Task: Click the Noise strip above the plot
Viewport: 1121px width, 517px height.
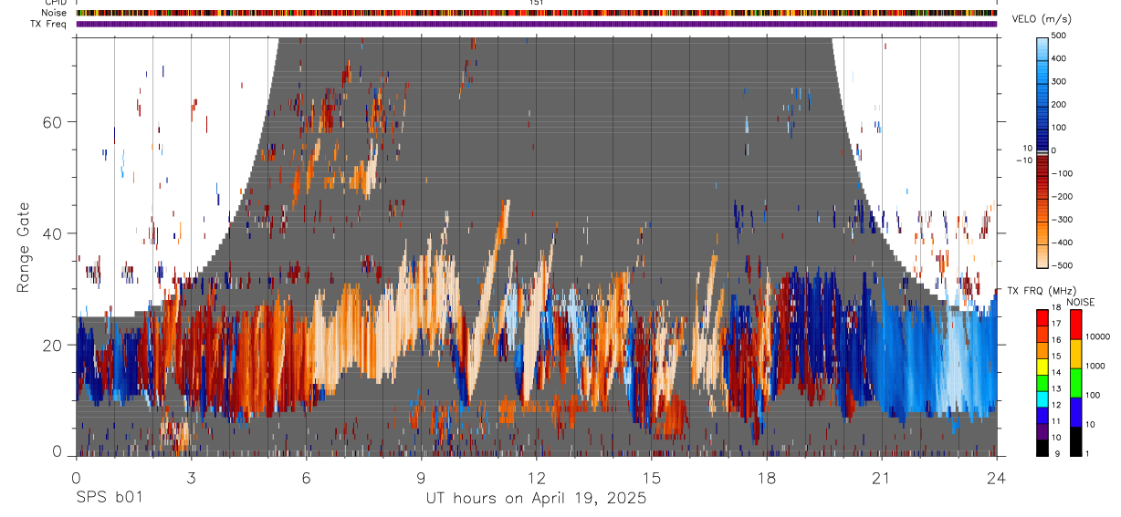Action: tap(537, 14)
